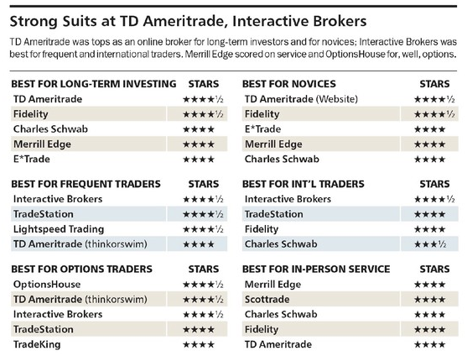Image resolution: width=467 pixels, height=356 pixels.
Task: Click Charles Schwab star rating in long-term investing
Action: [x=199, y=129]
